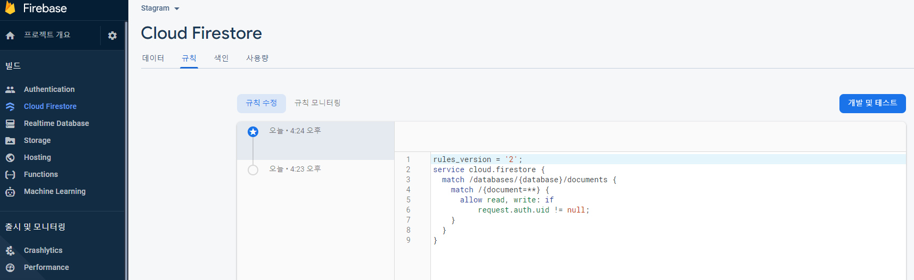Click the allow read, write: if line
Screen dimensions: 914x280
pyautogui.click(x=507, y=200)
